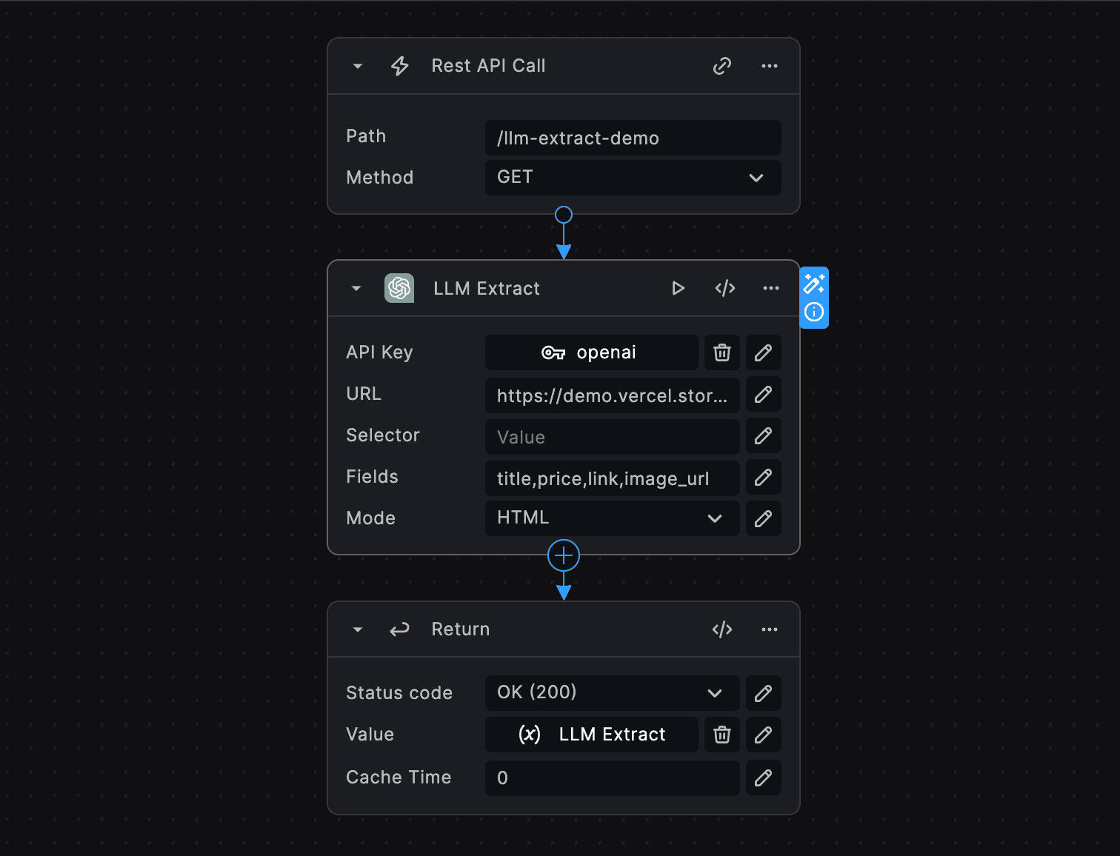Open code view for the Return node
The width and height of the screenshot is (1120, 856).
coord(721,629)
